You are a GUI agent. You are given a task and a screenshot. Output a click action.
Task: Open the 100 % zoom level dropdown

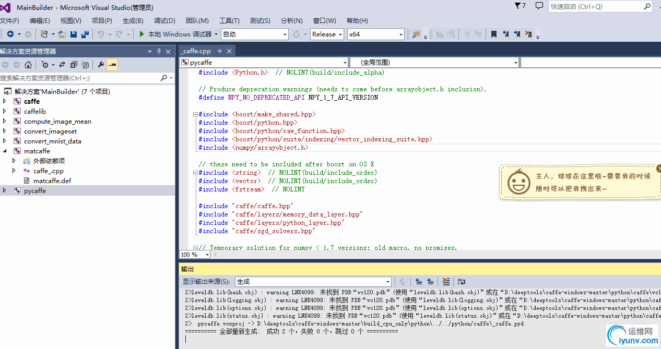tap(207, 255)
